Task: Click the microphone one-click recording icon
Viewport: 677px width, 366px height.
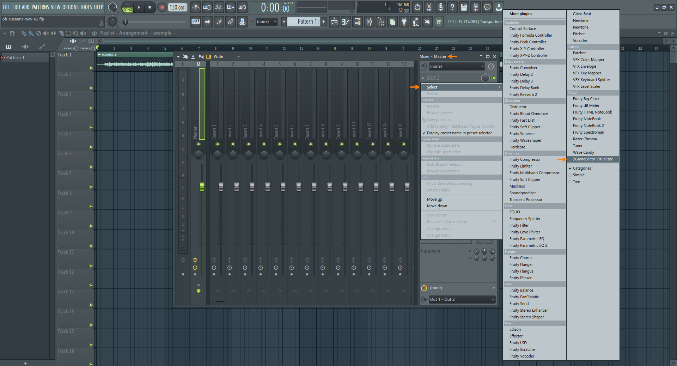Action: click(x=440, y=7)
